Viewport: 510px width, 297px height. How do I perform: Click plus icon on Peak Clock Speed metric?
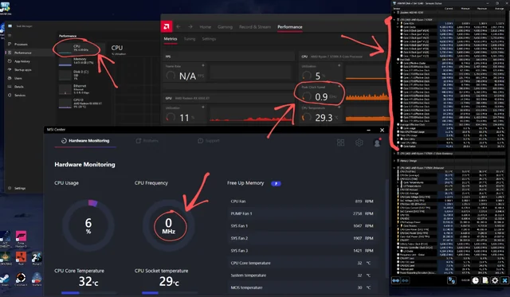pos(339,87)
